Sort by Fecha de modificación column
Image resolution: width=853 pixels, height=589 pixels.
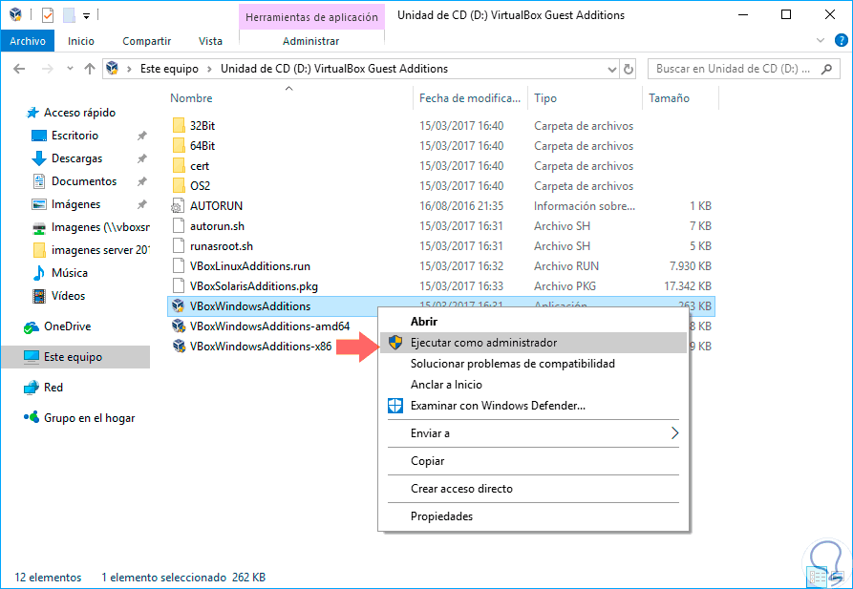tap(470, 98)
